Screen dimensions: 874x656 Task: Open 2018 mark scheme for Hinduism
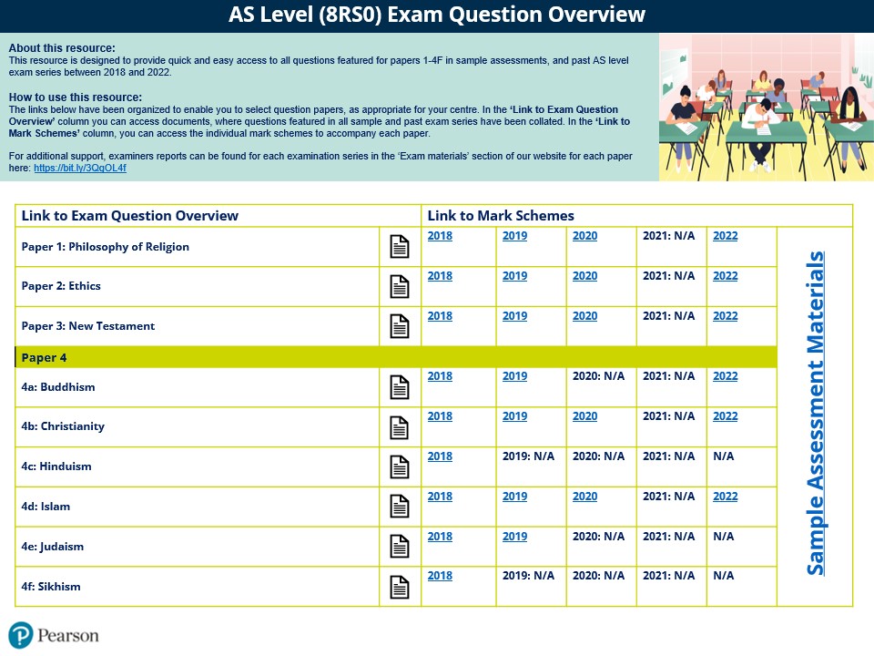[440, 456]
